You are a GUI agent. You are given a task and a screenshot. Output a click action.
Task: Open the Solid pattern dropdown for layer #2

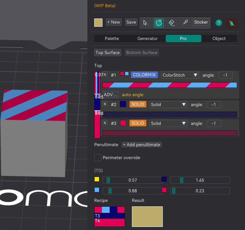pos(169,104)
